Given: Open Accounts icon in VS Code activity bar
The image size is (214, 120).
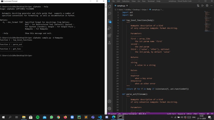Looking at the screenshot, I should (x=109, y=101).
